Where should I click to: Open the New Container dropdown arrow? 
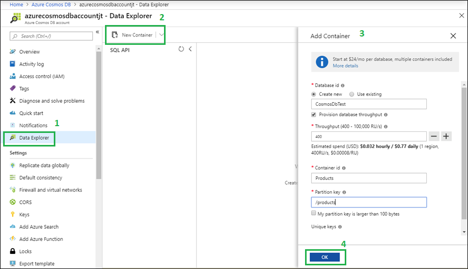tap(161, 35)
